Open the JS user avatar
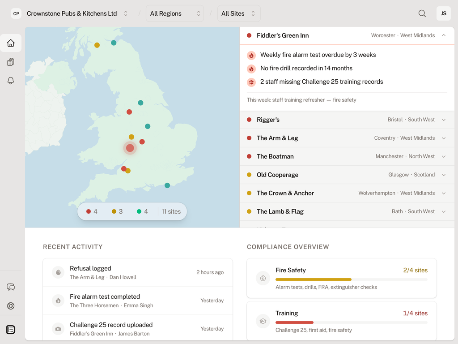458x344 pixels. pos(443,13)
